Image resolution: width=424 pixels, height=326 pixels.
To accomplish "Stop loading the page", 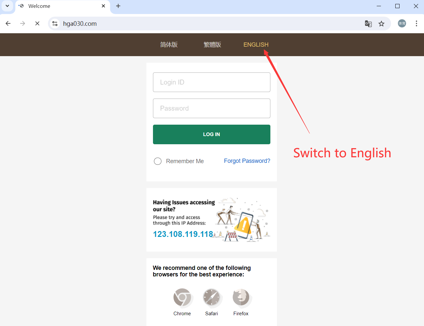I will click(37, 23).
